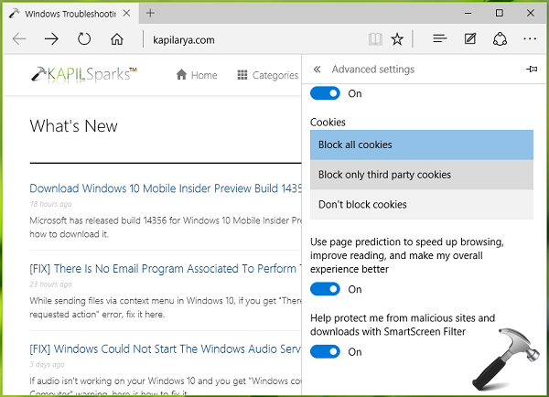Image resolution: width=549 pixels, height=397 pixels.
Task: Open the Windows Audio Service fix article
Action: pyautogui.click(x=166, y=349)
